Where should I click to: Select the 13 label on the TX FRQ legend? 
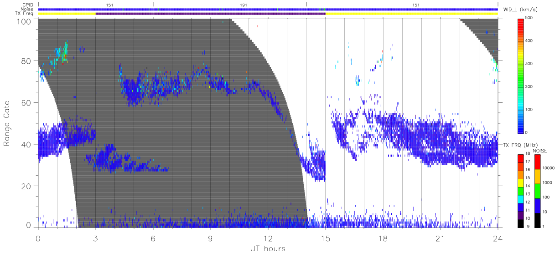(x=528, y=194)
